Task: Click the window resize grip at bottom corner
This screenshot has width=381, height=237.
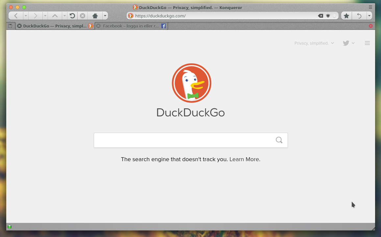Action: tap(373, 228)
